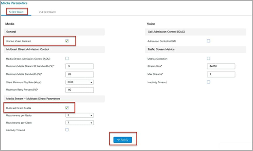Enable the Metrics Collection checkbox
The image size is (253, 151).
pos(208,58)
